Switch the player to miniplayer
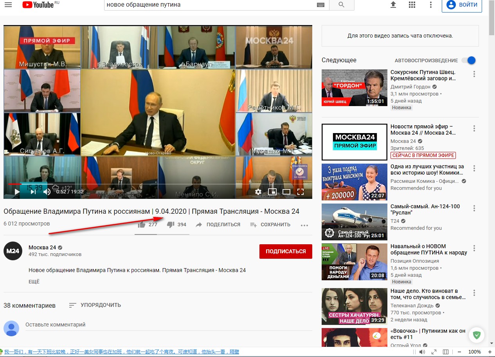Screen dimensions: 495x357 point(272,192)
